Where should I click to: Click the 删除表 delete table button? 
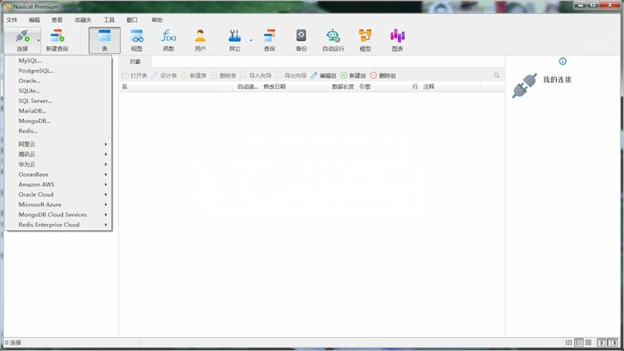click(224, 75)
